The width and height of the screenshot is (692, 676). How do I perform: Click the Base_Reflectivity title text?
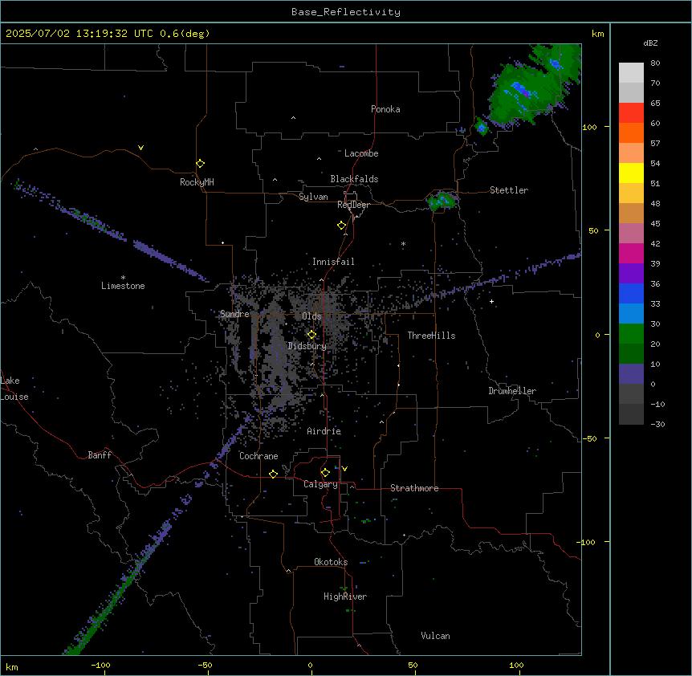coord(345,12)
